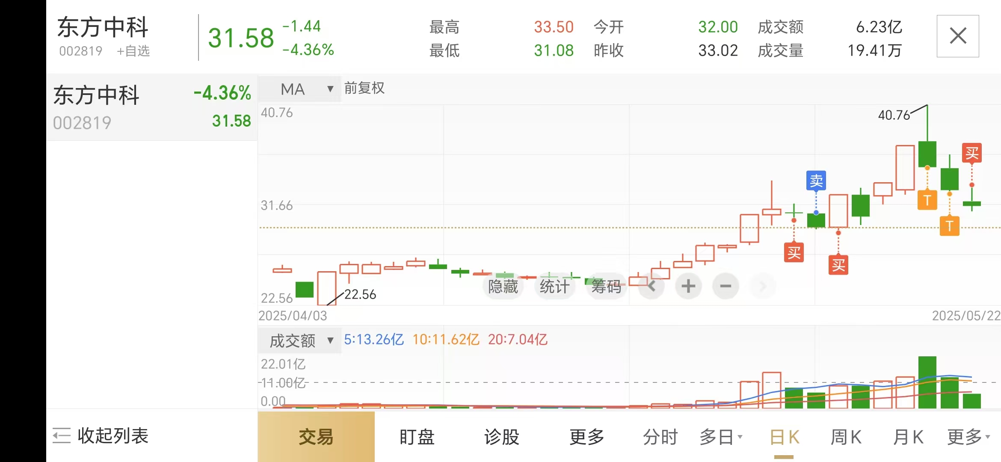
Task: Open the 筹码 chip distribution view
Action: pos(607,286)
